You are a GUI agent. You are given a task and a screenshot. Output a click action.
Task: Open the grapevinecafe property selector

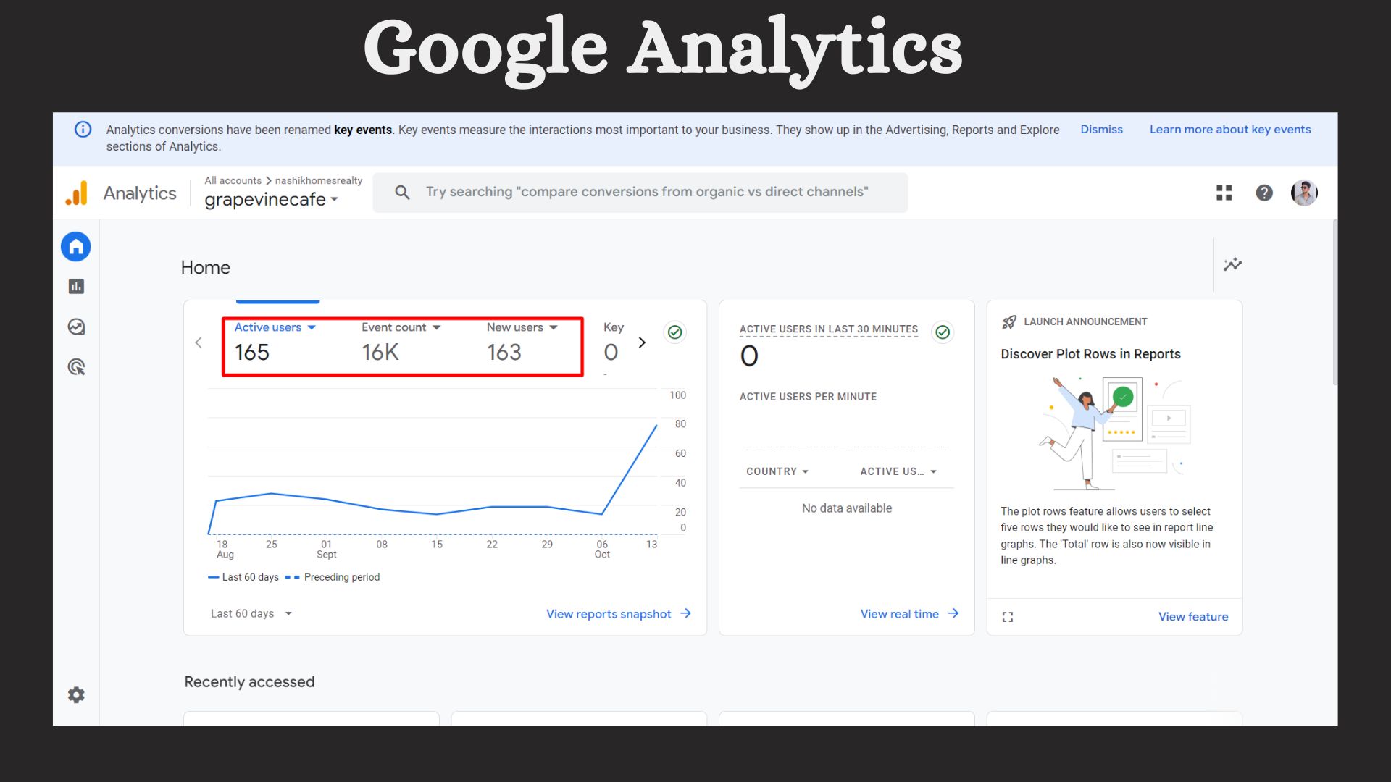point(272,200)
